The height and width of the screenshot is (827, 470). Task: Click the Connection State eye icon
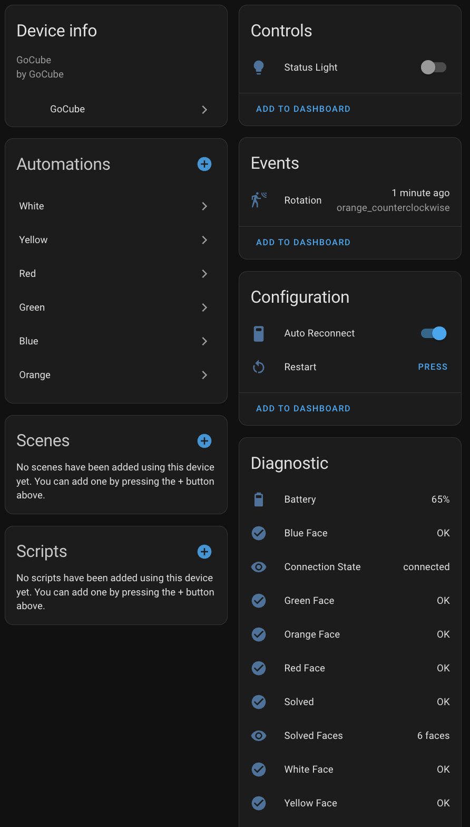259,567
